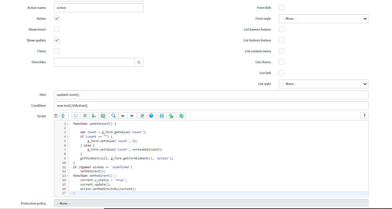Click the full screen arrow icon in script toolbar
This screenshot has height=209, width=392.
(142, 116)
